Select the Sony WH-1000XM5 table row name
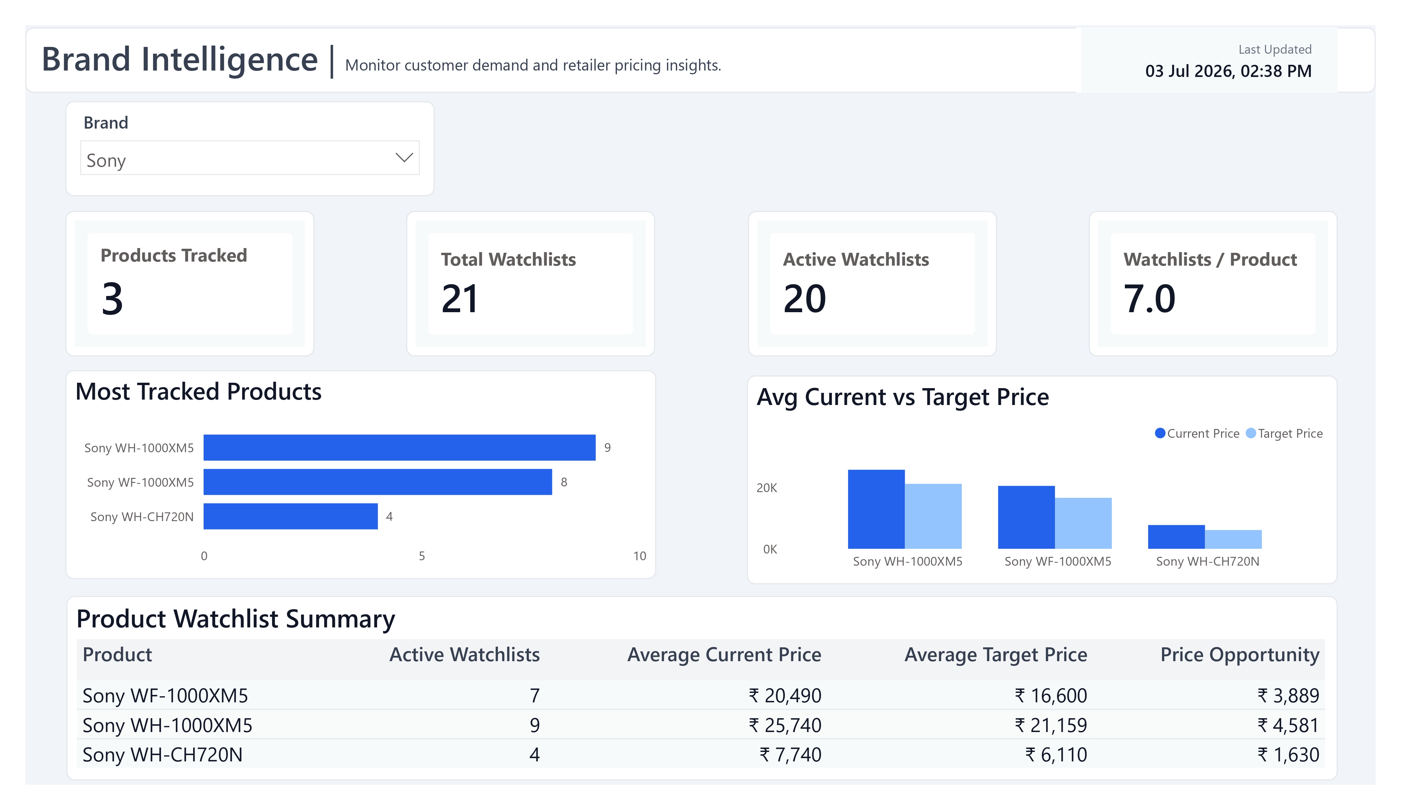 click(167, 725)
